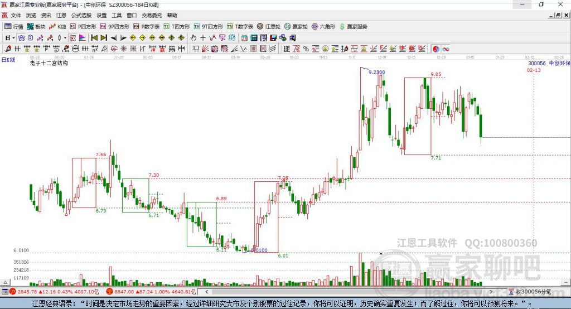Click the 7.66 price label

coord(101,154)
